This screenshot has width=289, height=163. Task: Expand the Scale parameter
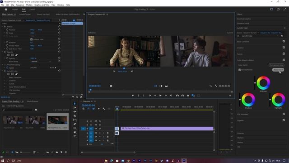(x=4, y=33)
